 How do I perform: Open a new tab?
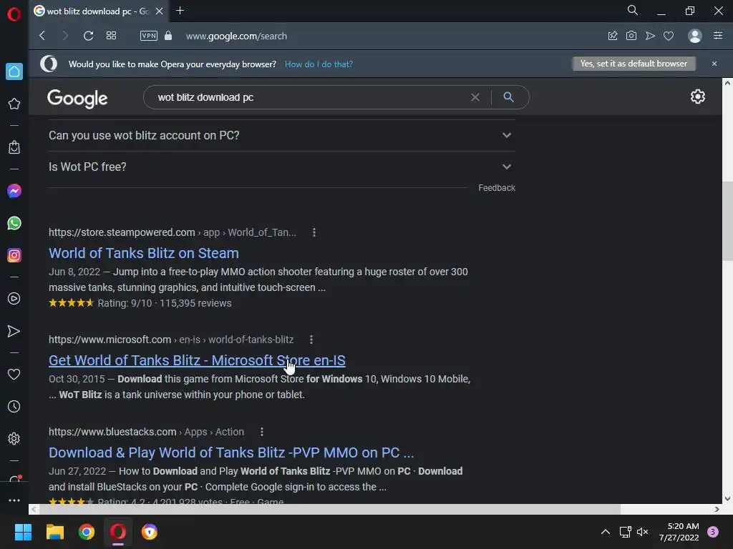[180, 11]
